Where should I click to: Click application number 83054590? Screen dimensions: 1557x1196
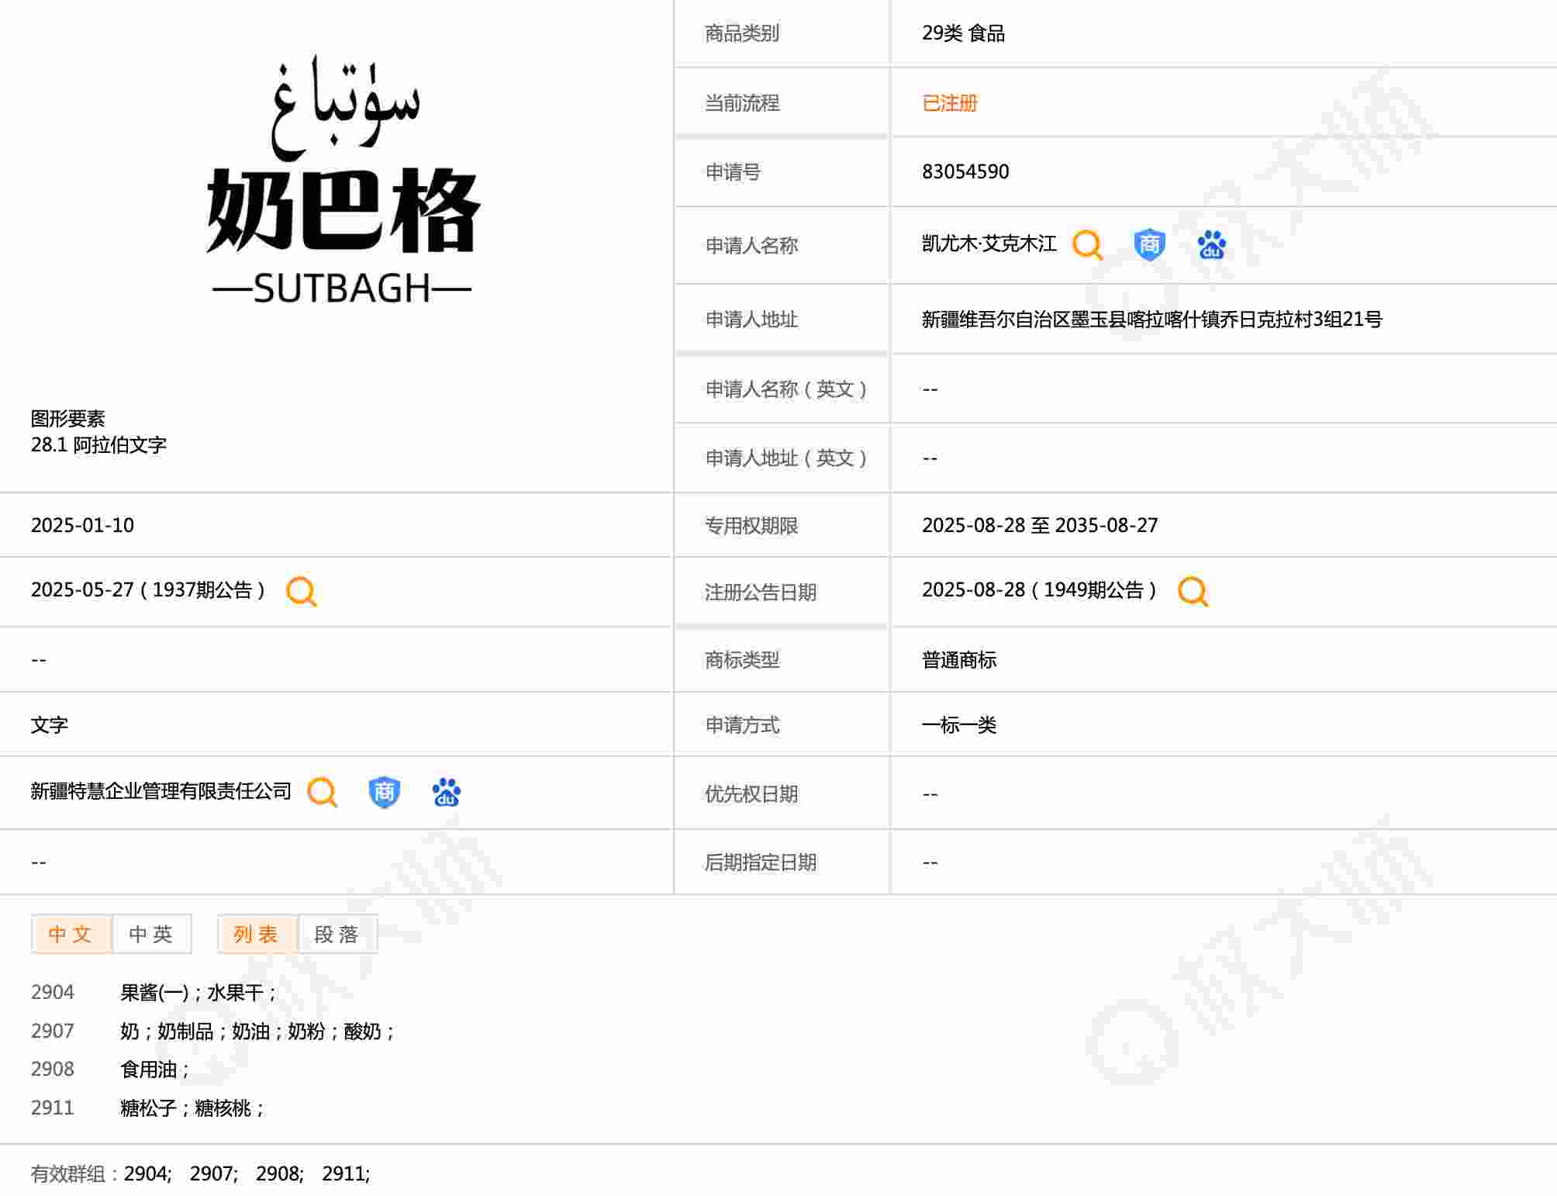965,171
